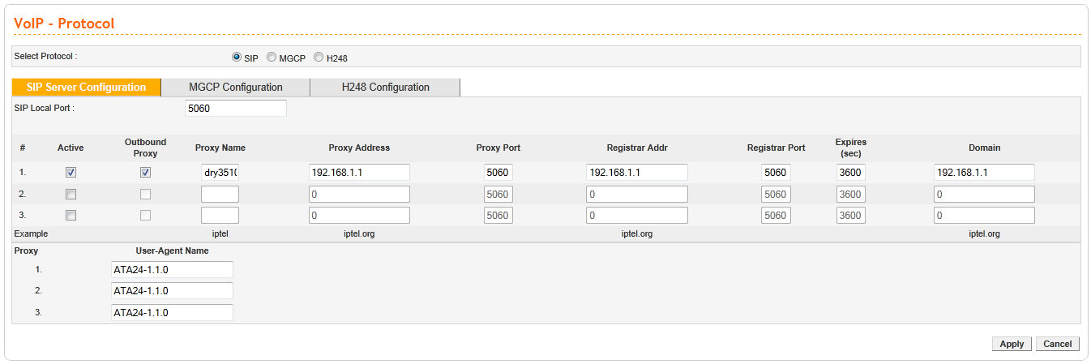Enable the Active checkbox for row 3
This screenshot has height=364, width=1091.
[x=71, y=216]
